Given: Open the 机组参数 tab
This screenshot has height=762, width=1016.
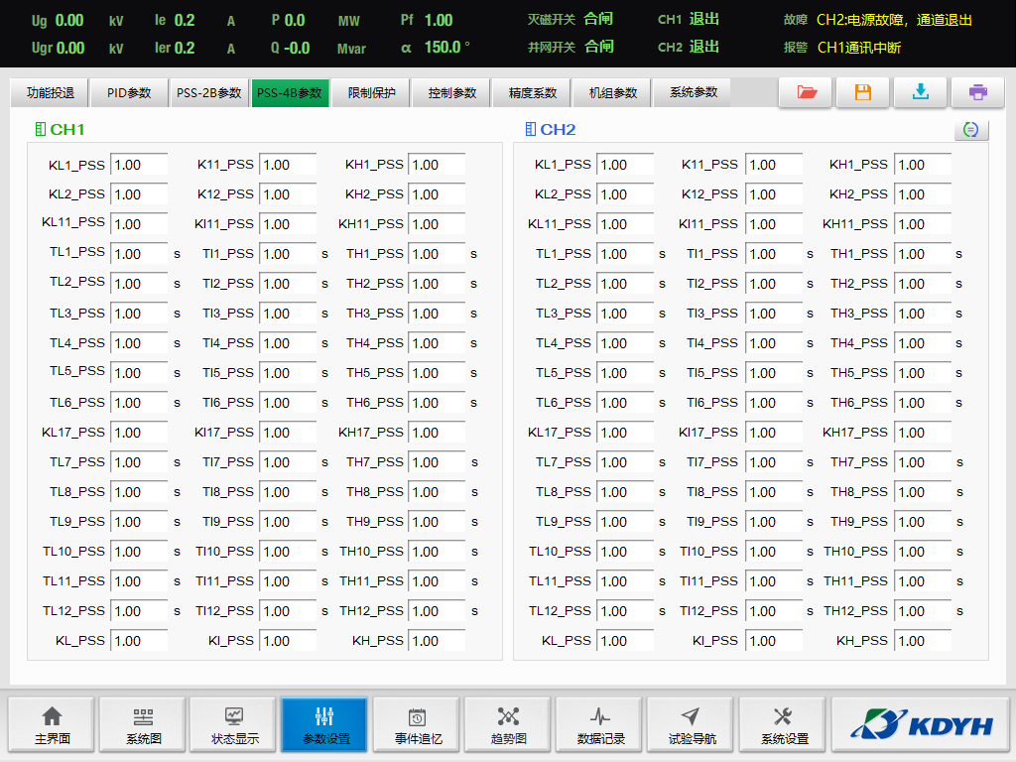Looking at the screenshot, I should click(612, 93).
